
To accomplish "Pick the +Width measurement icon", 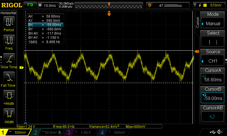I will [x=9, y=97].
